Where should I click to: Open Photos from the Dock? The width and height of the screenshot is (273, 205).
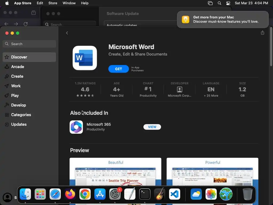click(211, 194)
